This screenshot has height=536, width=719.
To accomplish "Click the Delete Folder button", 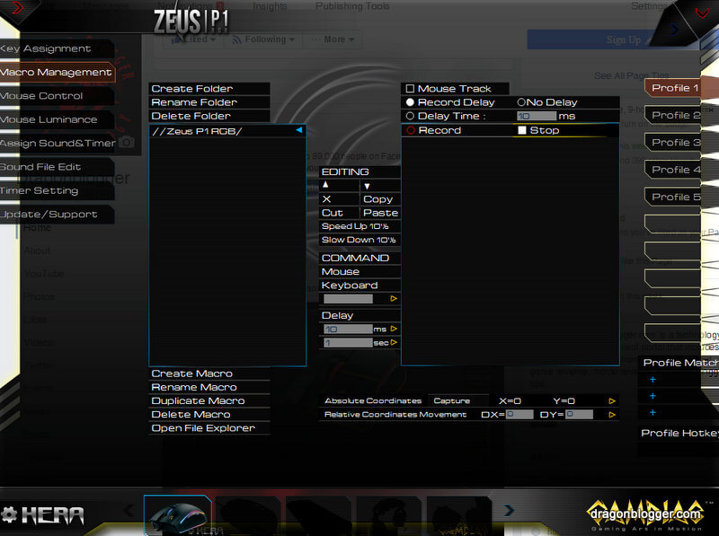I will [209, 116].
